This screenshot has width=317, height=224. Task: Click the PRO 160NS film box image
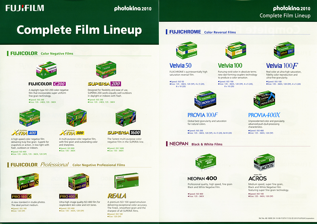click(28, 182)
